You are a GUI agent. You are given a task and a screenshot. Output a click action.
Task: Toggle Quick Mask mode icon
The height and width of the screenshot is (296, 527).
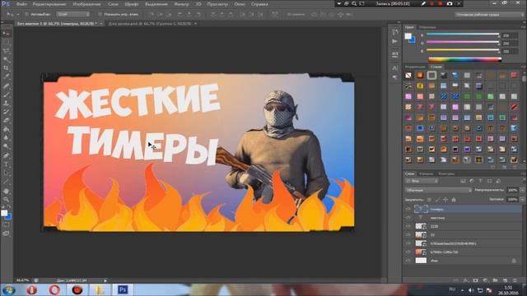pyautogui.click(x=6, y=224)
